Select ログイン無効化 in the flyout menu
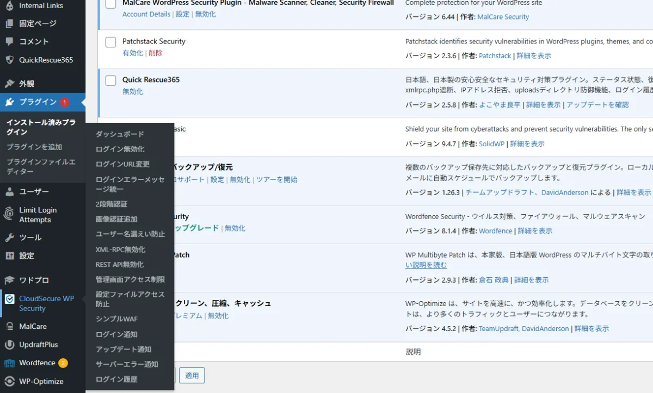The height and width of the screenshot is (393, 653). [x=120, y=149]
